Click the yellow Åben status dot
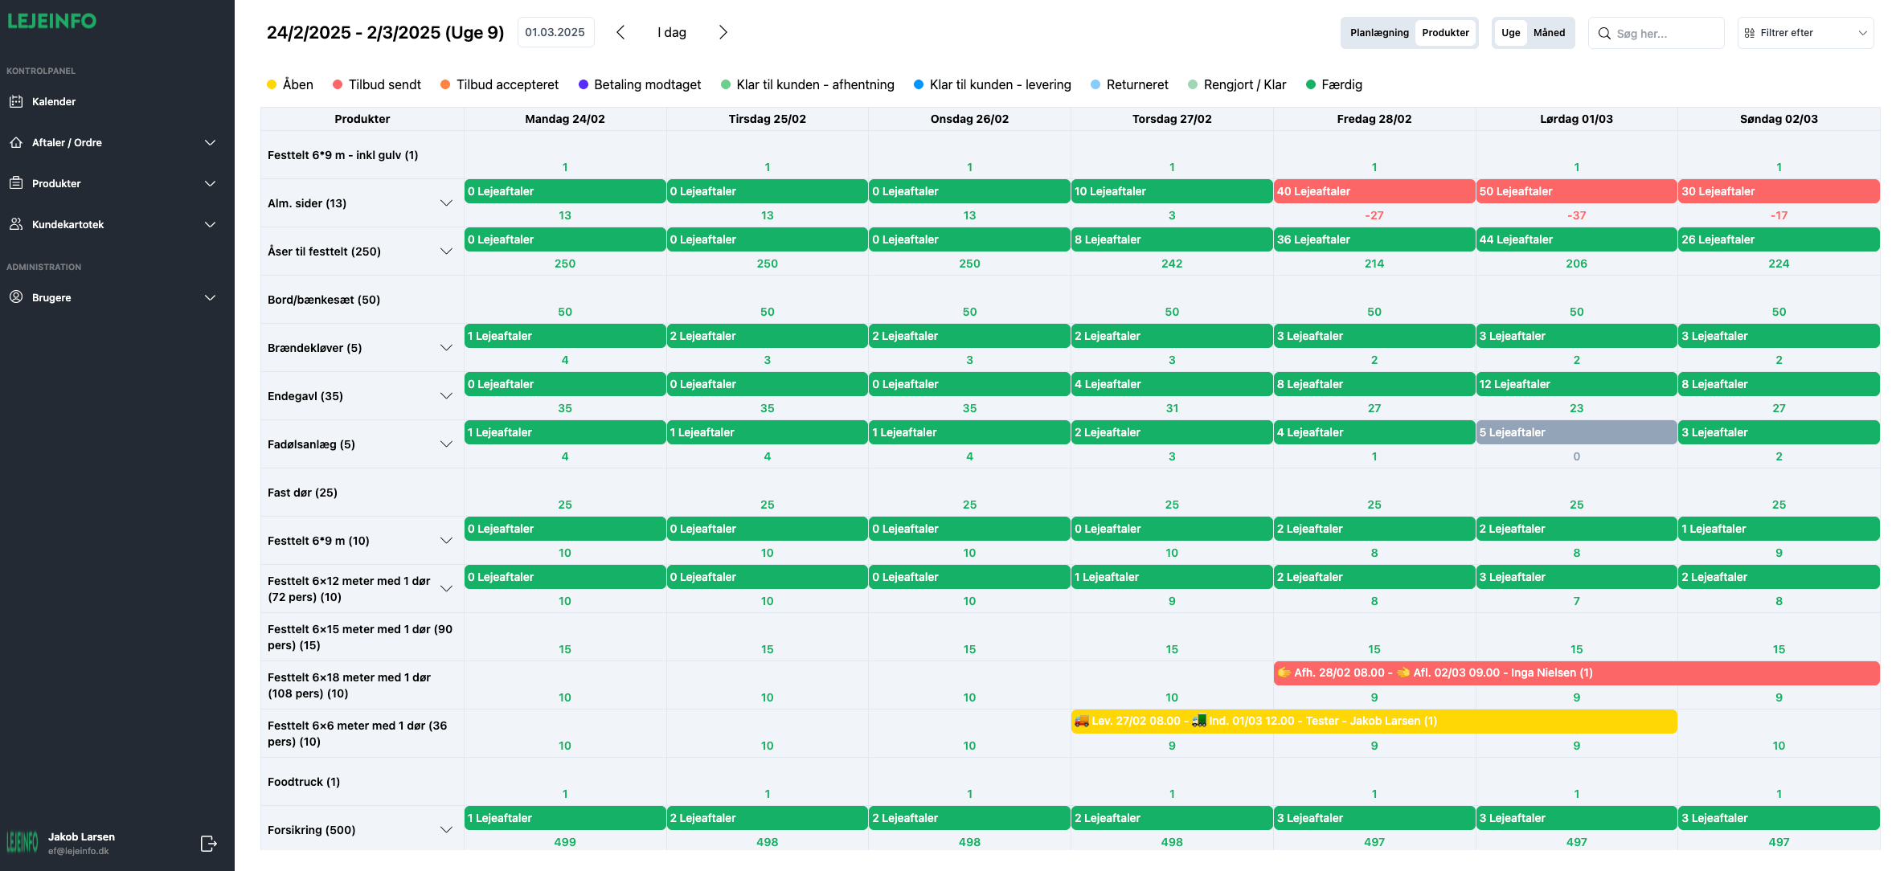Viewport: 1896px width, 871px height. tap(272, 84)
